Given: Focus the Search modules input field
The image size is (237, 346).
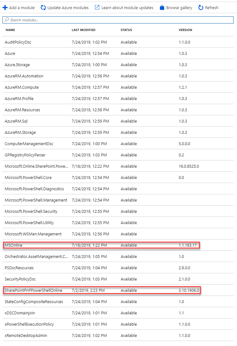Looking at the screenshot, I should pyautogui.click(x=118, y=20).
